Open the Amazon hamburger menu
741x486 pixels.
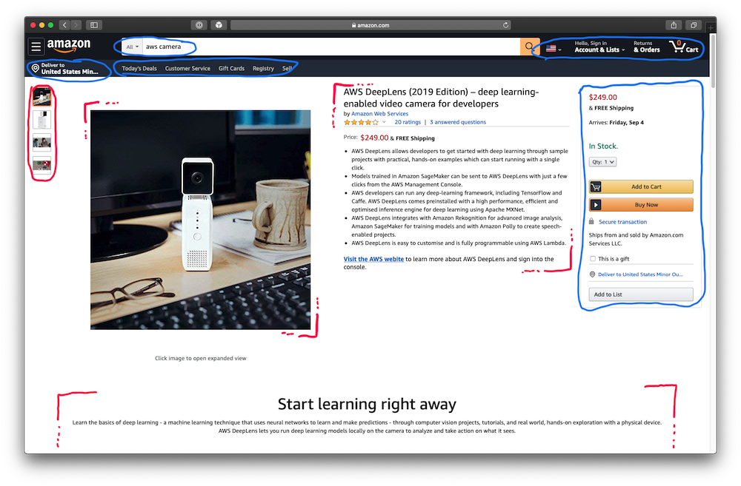click(36, 47)
